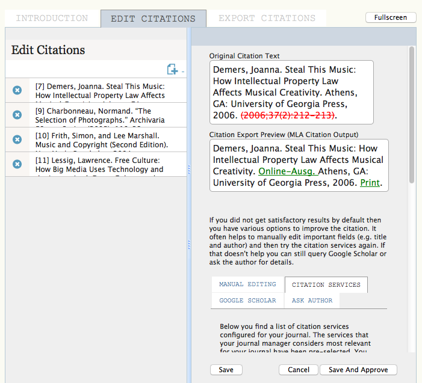Open the Export Citations tab

point(267,18)
